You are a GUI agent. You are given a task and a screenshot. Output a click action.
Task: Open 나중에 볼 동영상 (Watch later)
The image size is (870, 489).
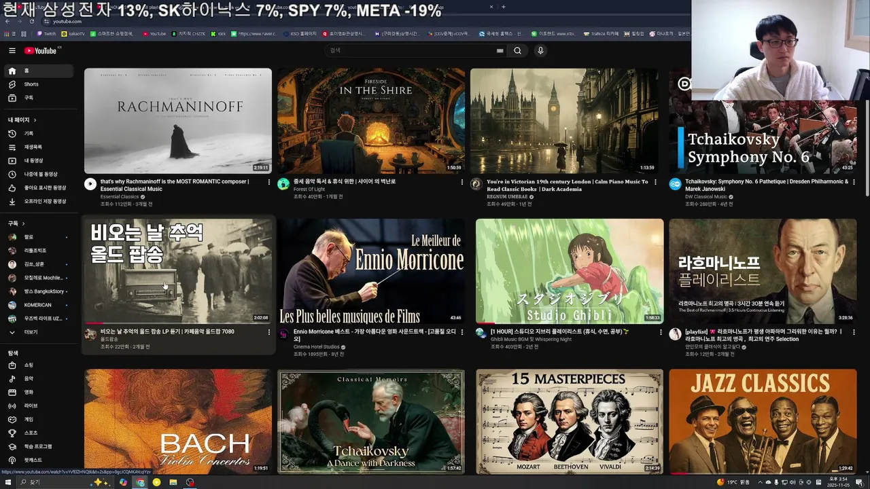(39, 175)
